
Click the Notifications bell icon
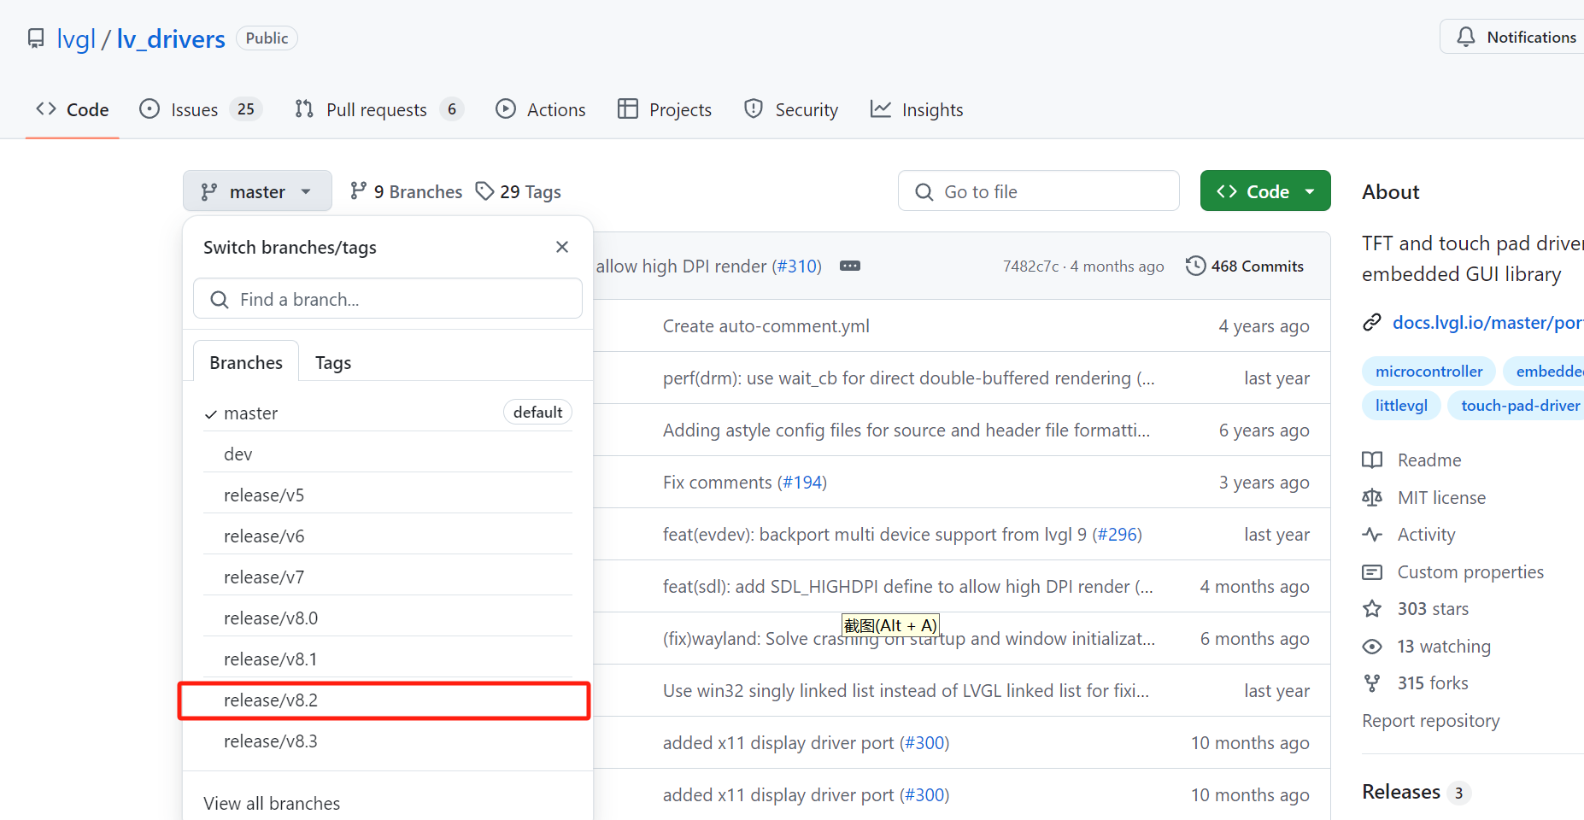click(x=1466, y=37)
